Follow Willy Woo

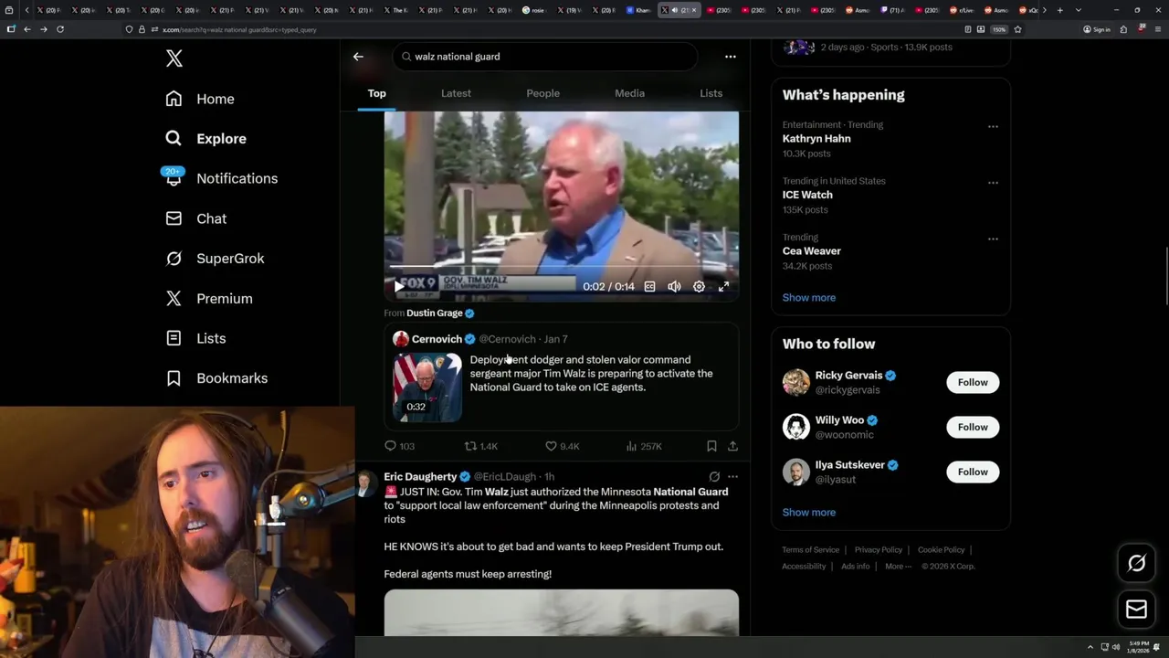[973, 427]
